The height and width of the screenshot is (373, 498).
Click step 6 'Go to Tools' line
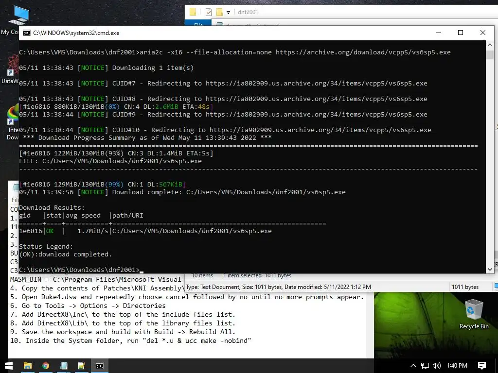(x=88, y=306)
